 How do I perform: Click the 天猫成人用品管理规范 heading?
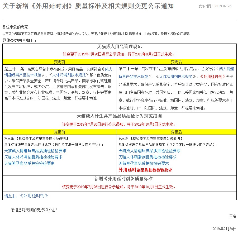[x=120, y=47]
